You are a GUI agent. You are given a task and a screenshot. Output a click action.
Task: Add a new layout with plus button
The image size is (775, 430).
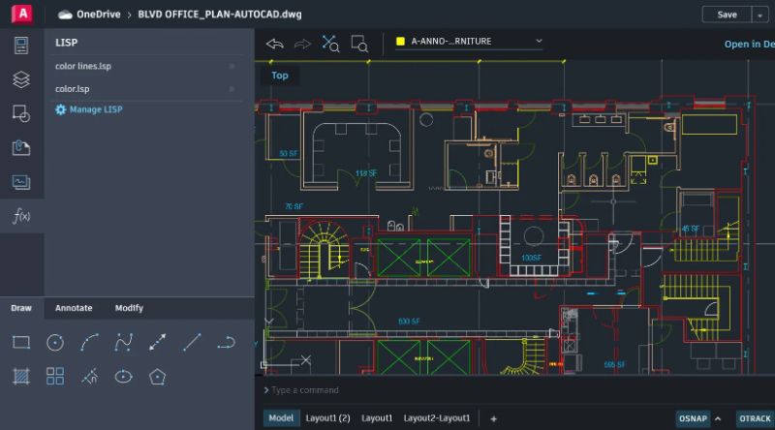click(493, 418)
